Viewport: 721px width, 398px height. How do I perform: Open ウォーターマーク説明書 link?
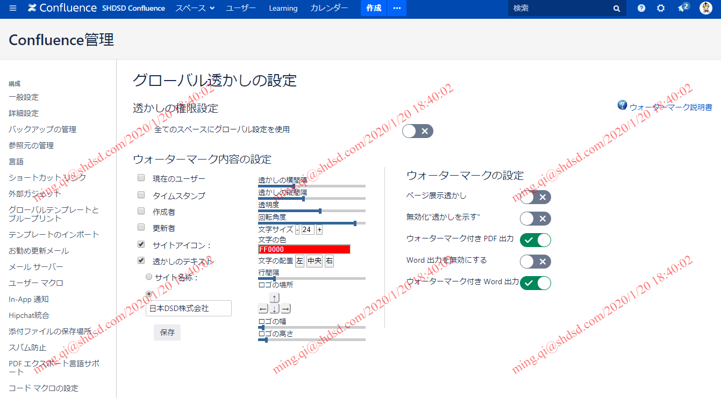click(x=671, y=107)
